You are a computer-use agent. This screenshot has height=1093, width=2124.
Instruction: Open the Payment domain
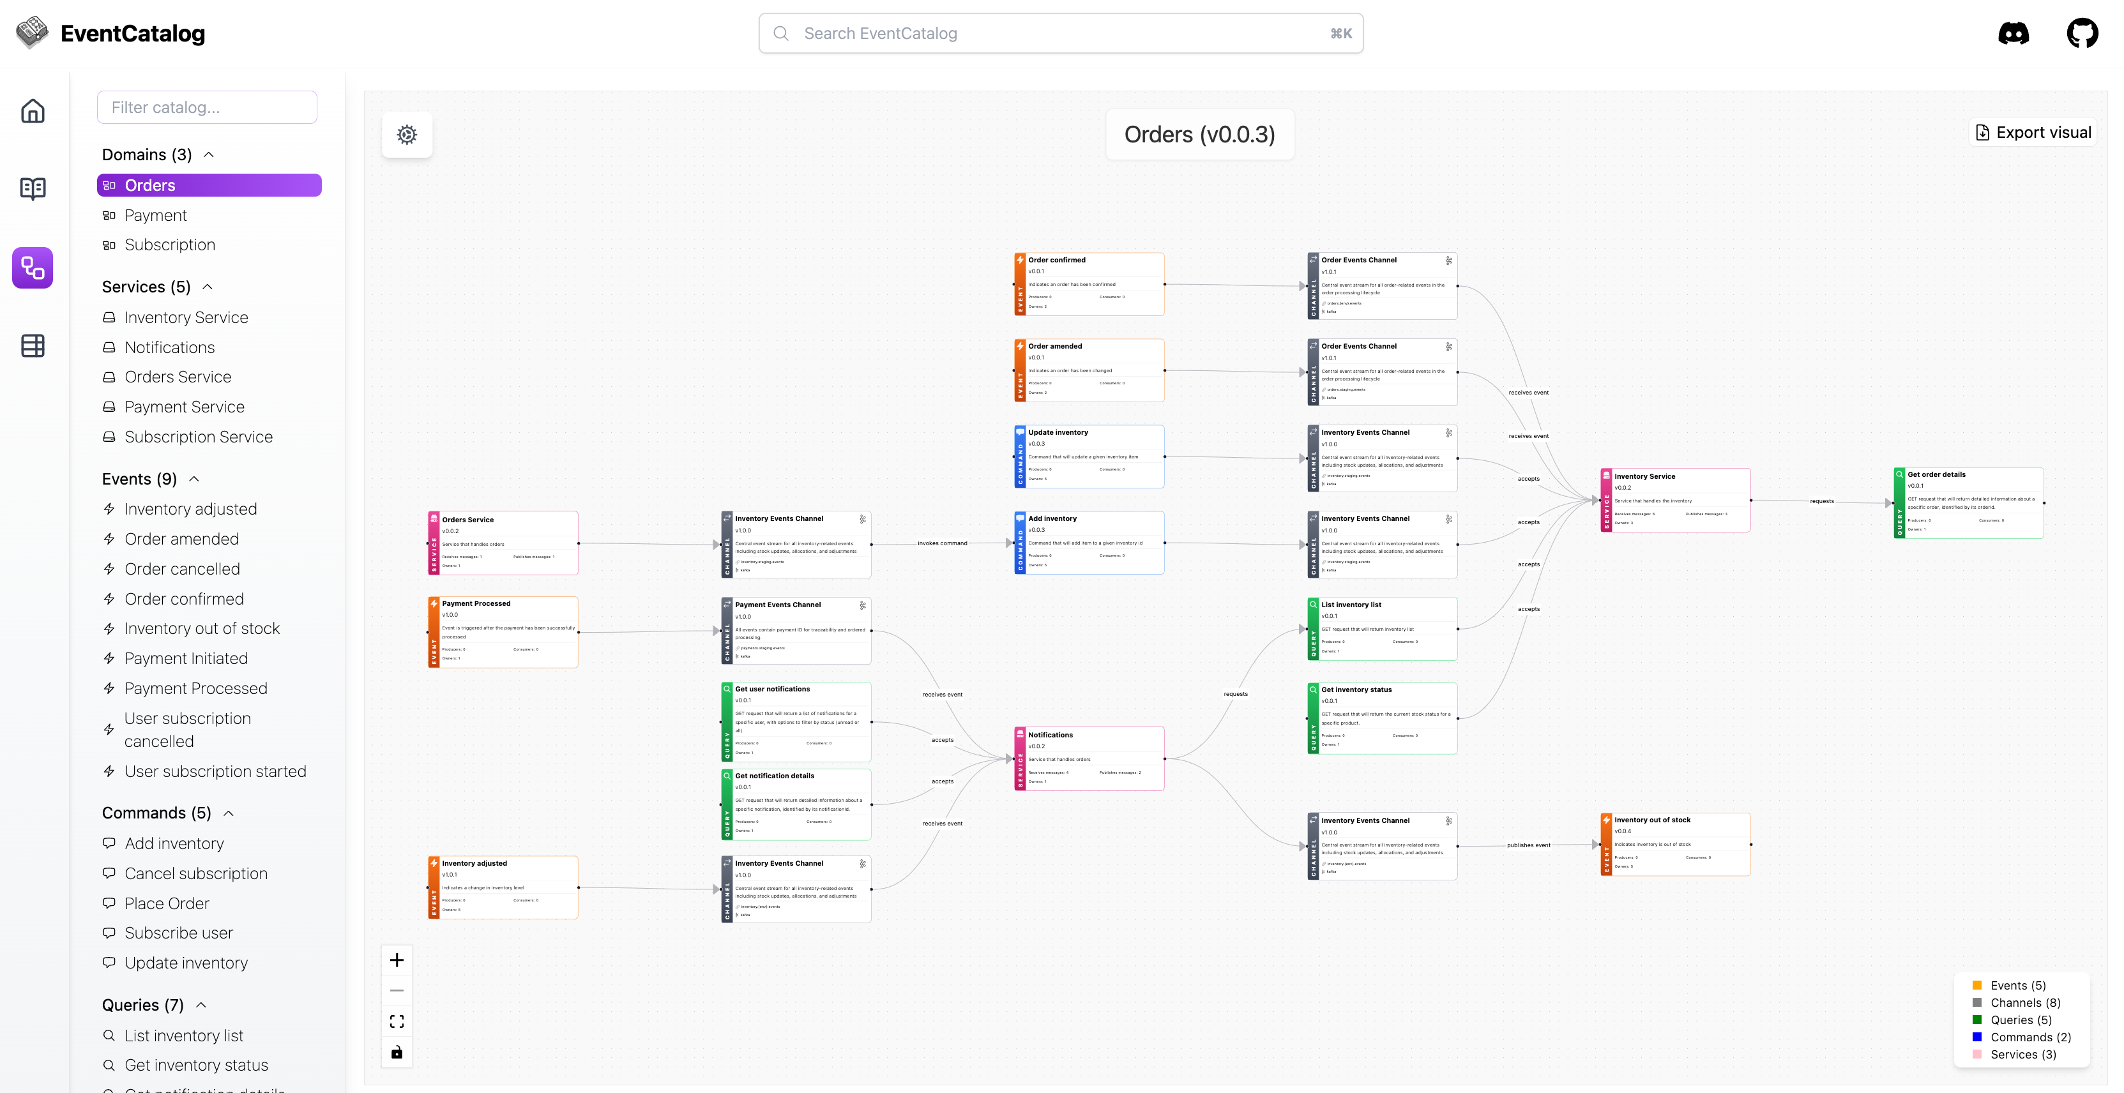(156, 215)
